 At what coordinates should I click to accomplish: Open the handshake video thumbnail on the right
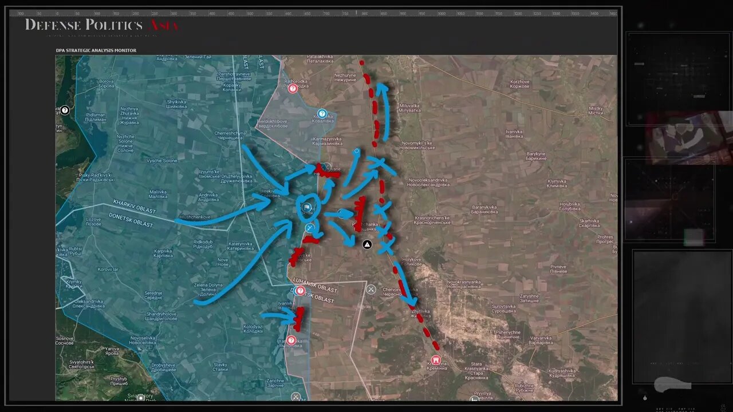click(689, 138)
